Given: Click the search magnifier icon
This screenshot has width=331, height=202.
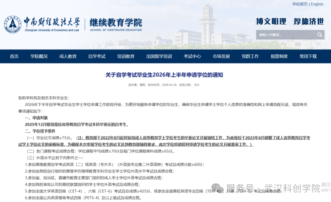Looking at the screenshot, I should [x=320, y=34].
